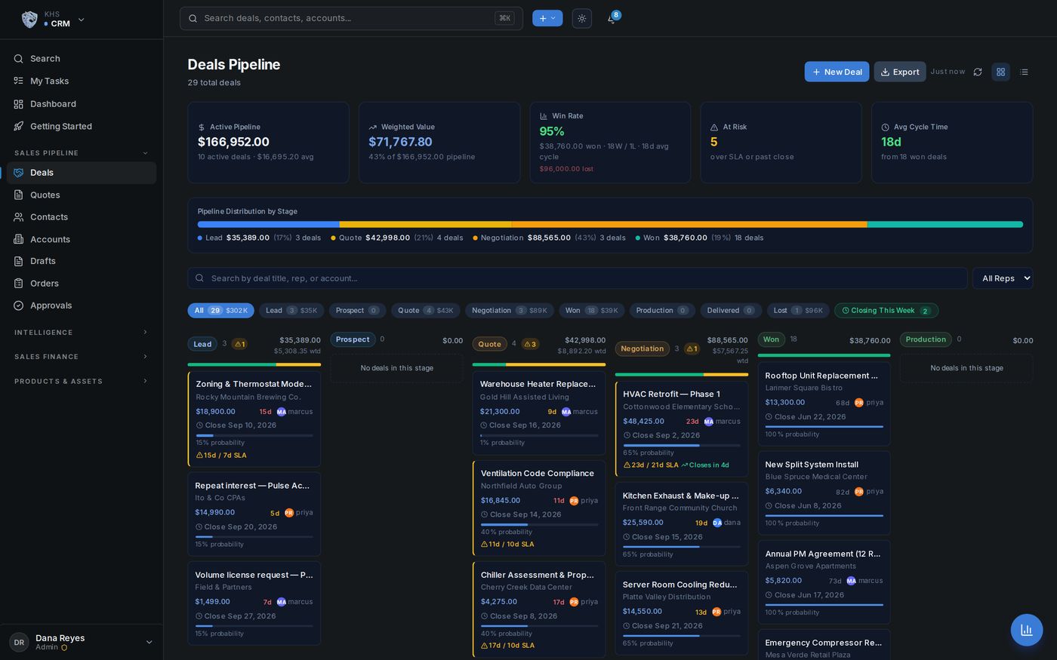Open the All Reps dropdown
1057x660 pixels.
[1003, 278]
